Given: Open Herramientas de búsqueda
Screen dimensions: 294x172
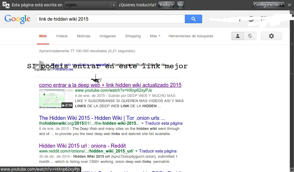Looking at the screenshot, I should 191,36.
